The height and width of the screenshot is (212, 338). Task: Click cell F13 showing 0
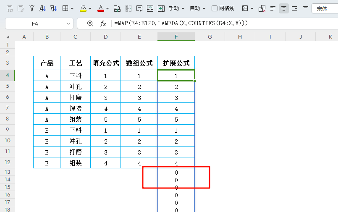pos(176,173)
